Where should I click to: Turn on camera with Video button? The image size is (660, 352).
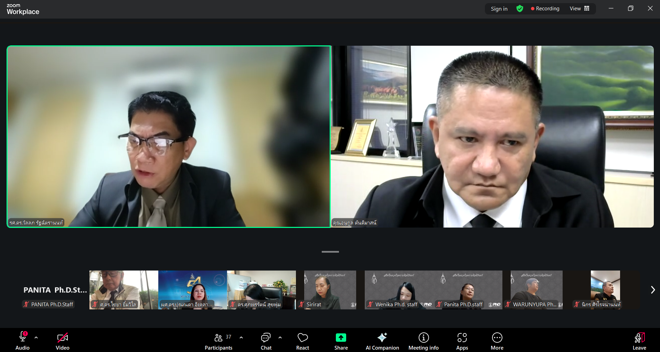click(x=63, y=341)
